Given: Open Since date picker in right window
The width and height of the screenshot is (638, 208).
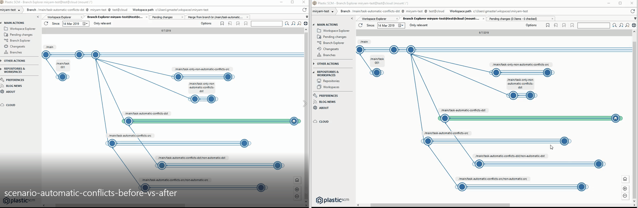Looking at the screenshot, I should coord(401,26).
